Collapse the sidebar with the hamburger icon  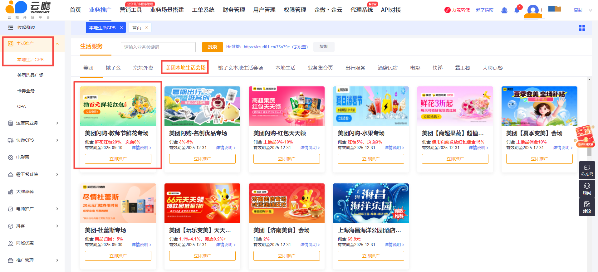point(11,27)
